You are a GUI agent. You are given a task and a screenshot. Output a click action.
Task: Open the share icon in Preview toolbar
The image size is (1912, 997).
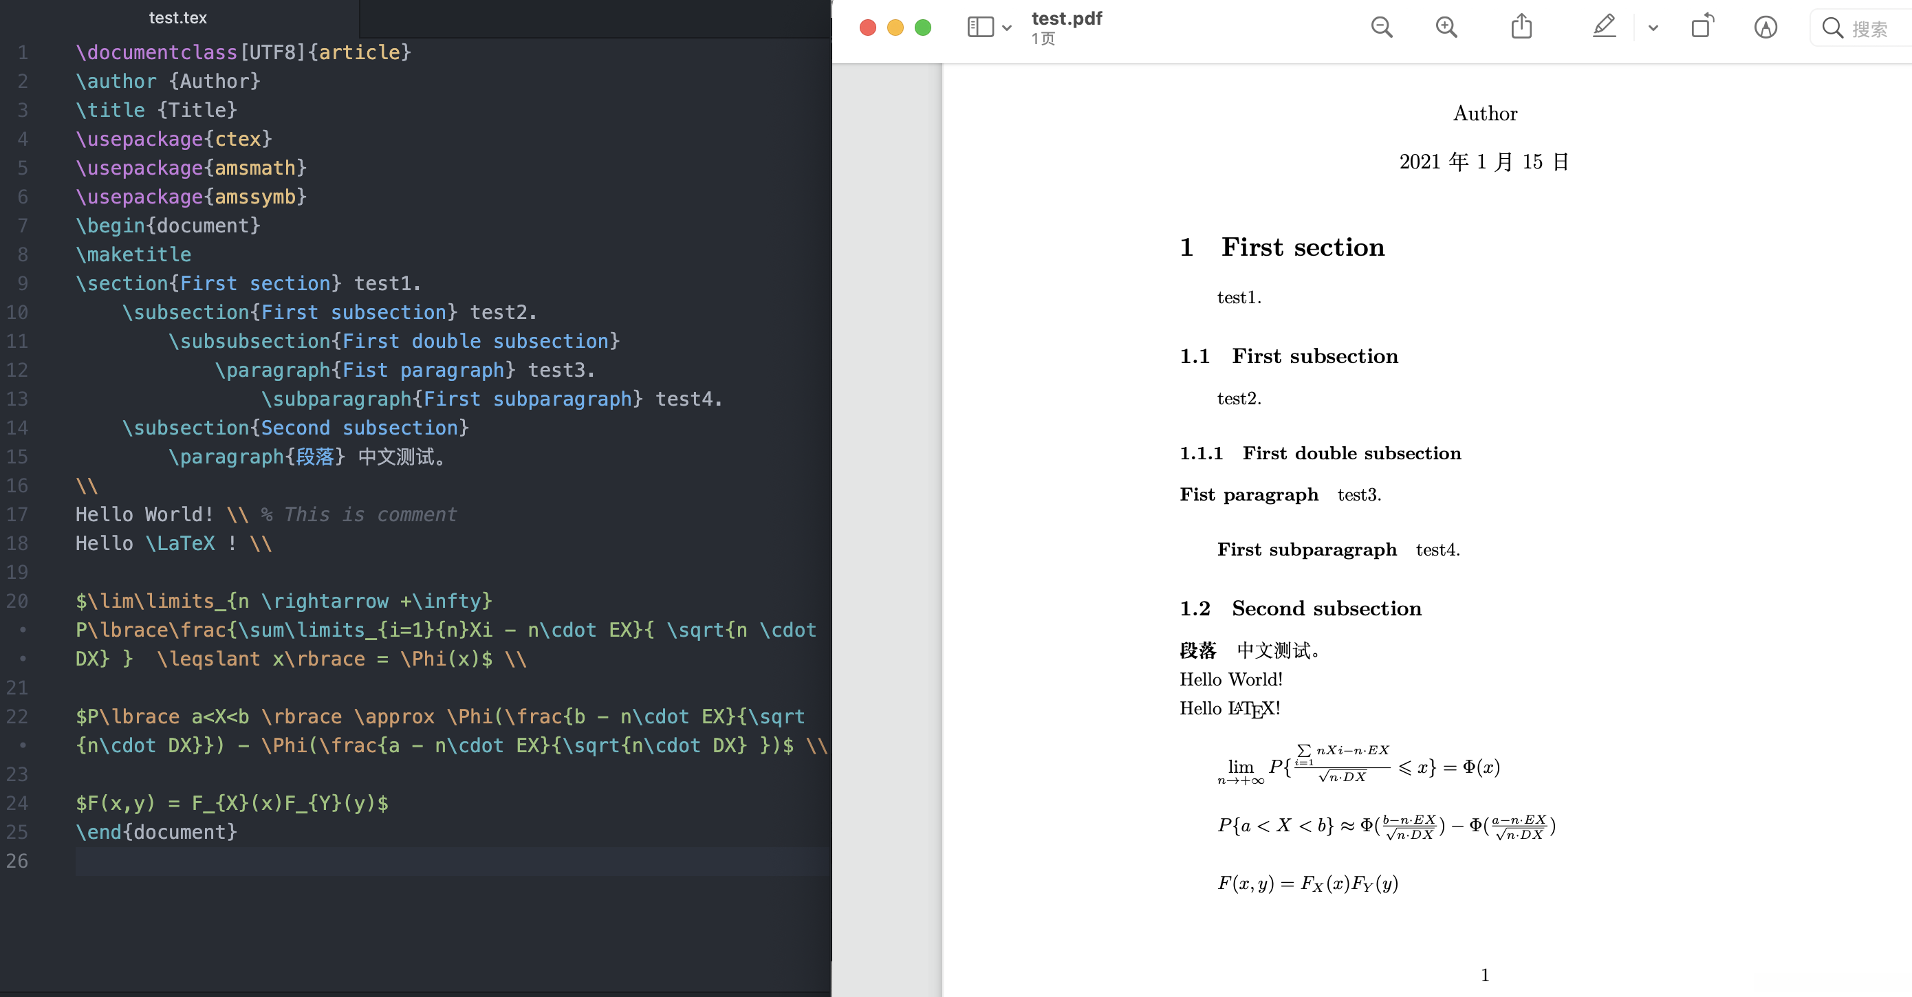click(x=1521, y=27)
